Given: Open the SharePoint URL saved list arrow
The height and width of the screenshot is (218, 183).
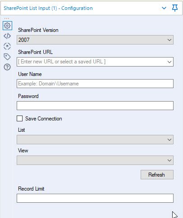Looking at the screenshot, I should click(x=169, y=62).
